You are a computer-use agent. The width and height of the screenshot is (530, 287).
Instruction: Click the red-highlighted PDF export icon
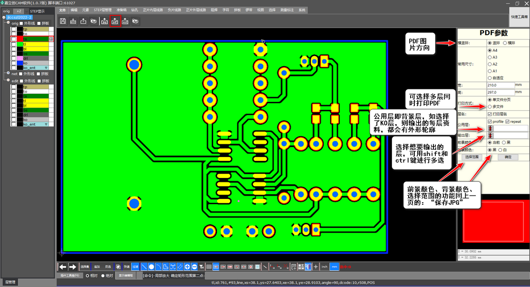click(115, 21)
